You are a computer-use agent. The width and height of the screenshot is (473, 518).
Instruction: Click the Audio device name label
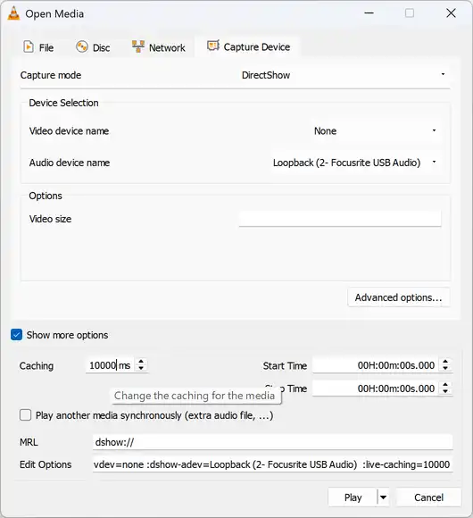click(70, 163)
